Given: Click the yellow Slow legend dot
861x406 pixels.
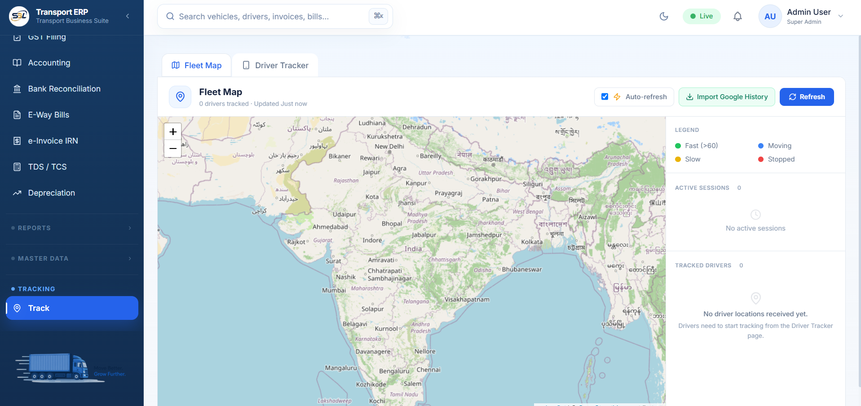Looking at the screenshot, I should click(678, 159).
